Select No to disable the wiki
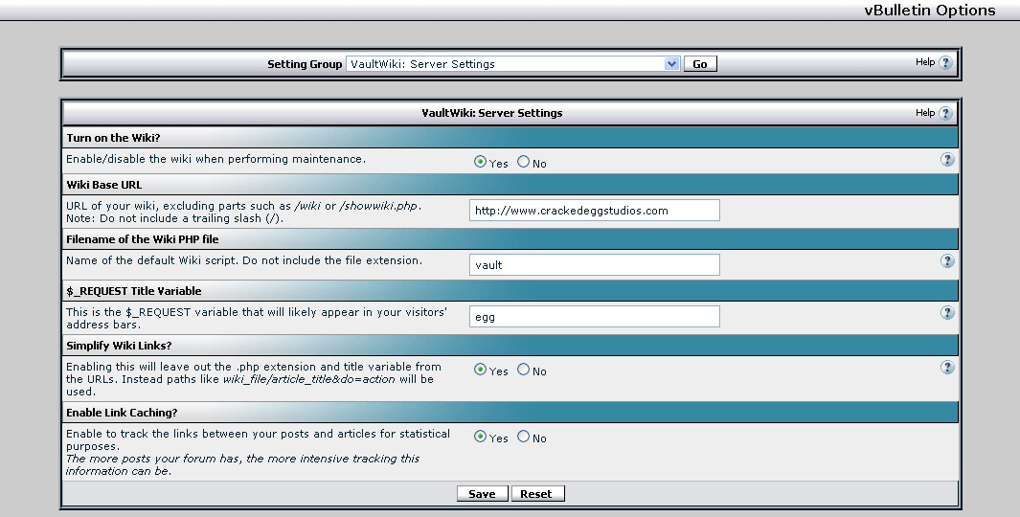1020x517 pixels. [523, 162]
